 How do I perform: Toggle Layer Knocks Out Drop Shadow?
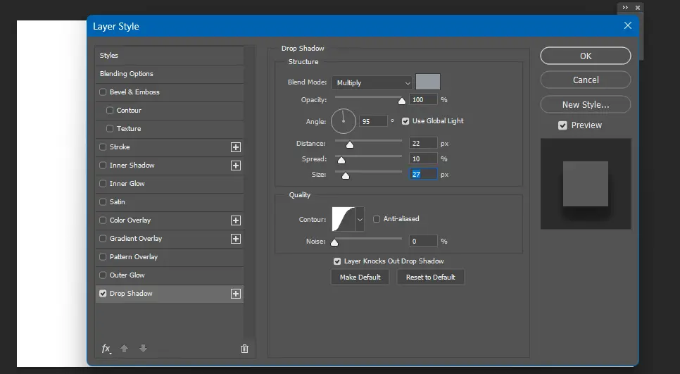pos(337,261)
